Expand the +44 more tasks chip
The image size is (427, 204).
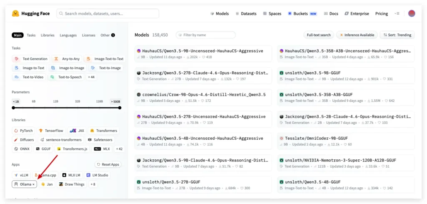91,77
